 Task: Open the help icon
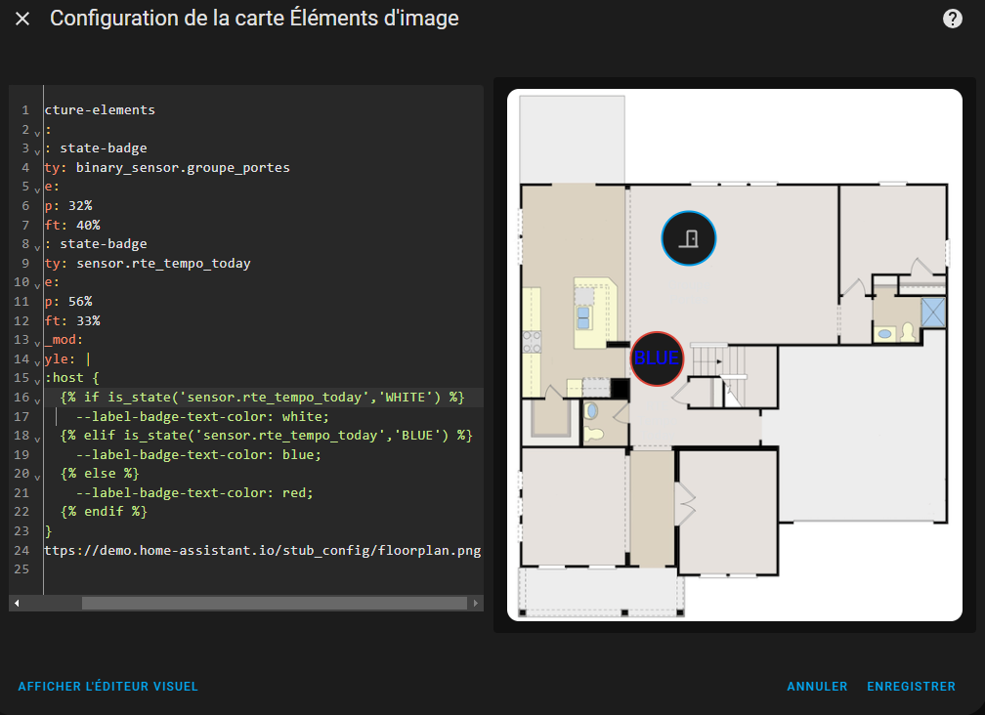click(x=953, y=19)
